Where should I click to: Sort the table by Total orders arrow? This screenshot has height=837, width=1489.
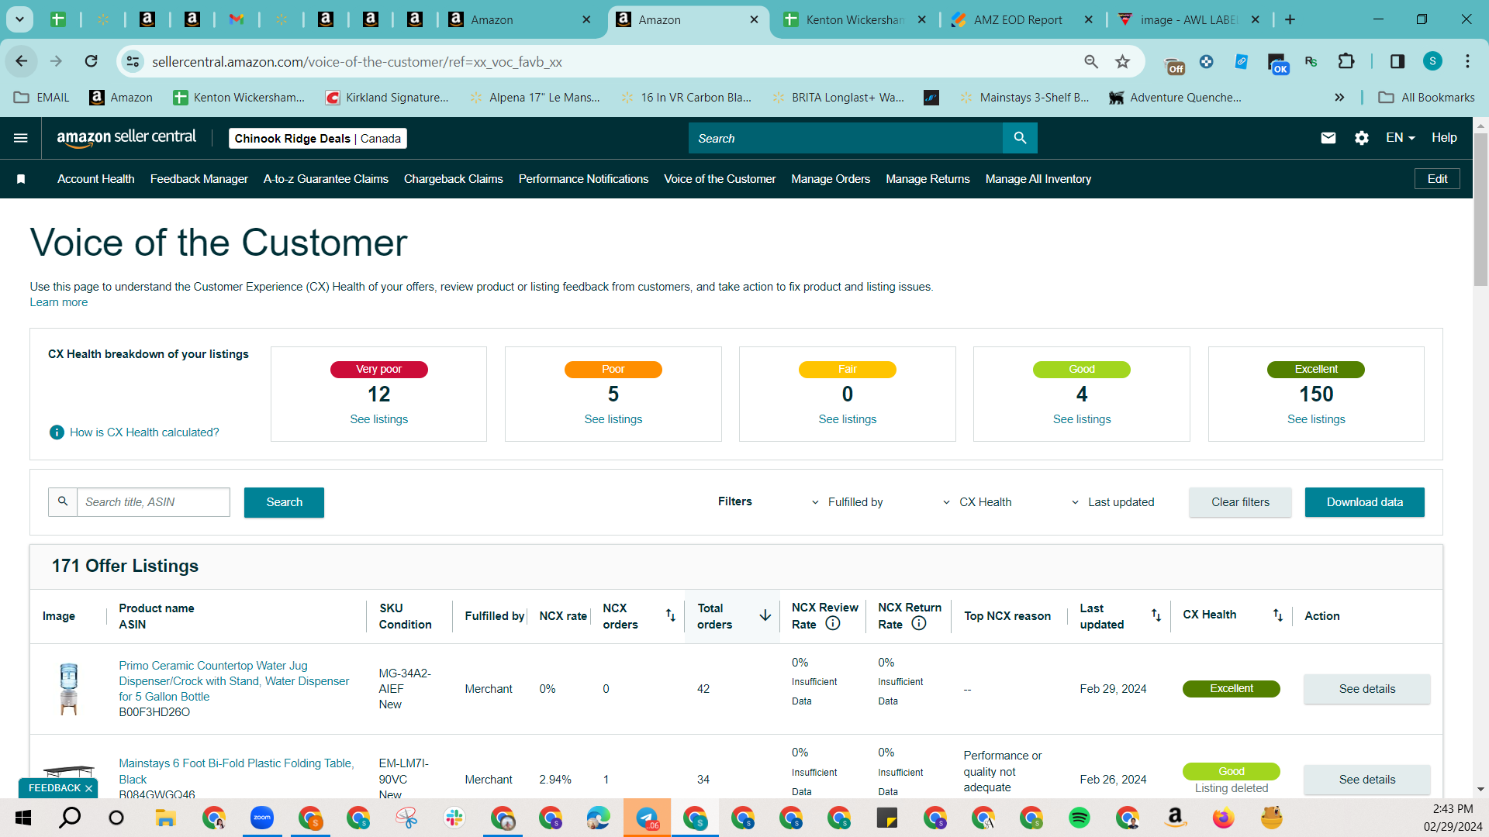(x=765, y=615)
